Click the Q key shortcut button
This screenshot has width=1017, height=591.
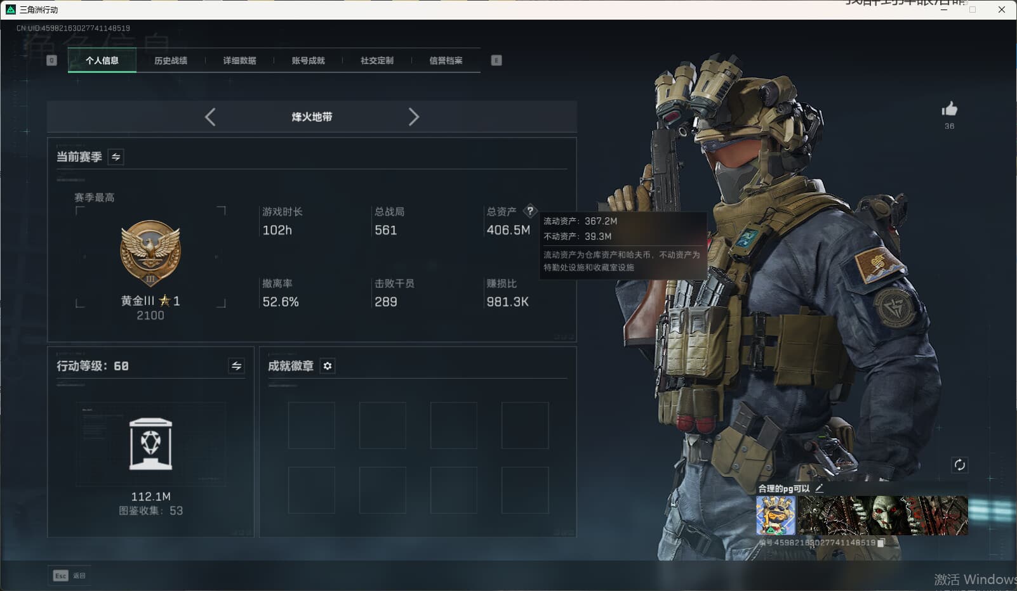pyautogui.click(x=50, y=60)
